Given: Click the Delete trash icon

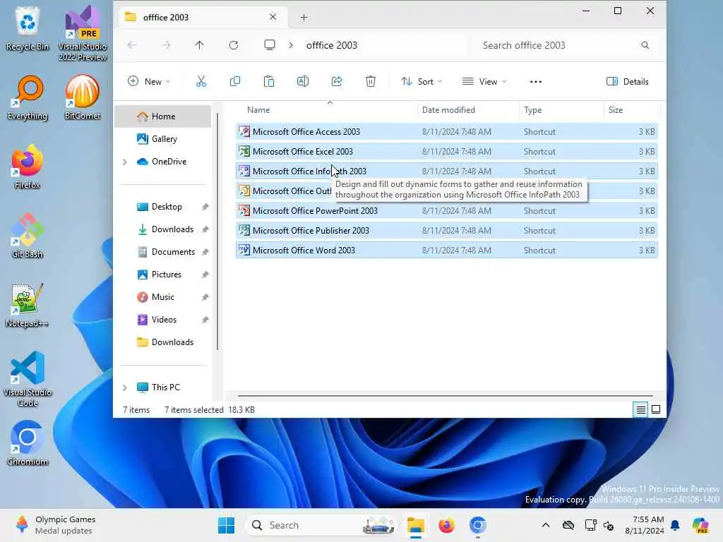Looking at the screenshot, I should [370, 82].
